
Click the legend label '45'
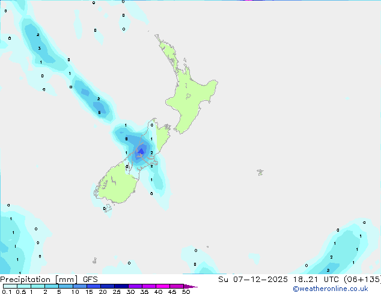tap(172, 292)
